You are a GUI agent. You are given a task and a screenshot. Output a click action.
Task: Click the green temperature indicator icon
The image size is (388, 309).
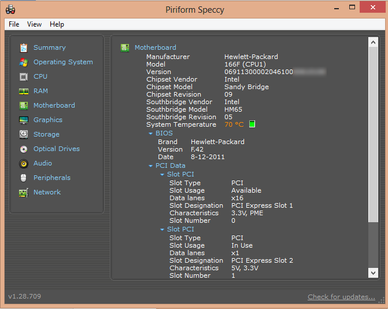point(252,124)
